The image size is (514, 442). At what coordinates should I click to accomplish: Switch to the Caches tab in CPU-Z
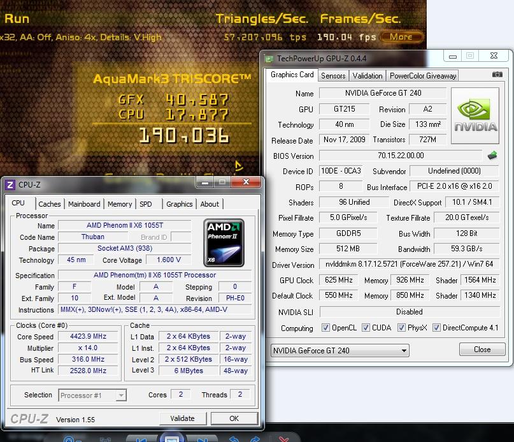click(50, 204)
